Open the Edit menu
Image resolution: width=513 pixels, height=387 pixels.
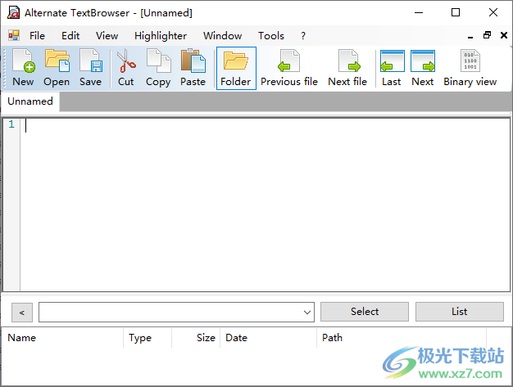[70, 36]
